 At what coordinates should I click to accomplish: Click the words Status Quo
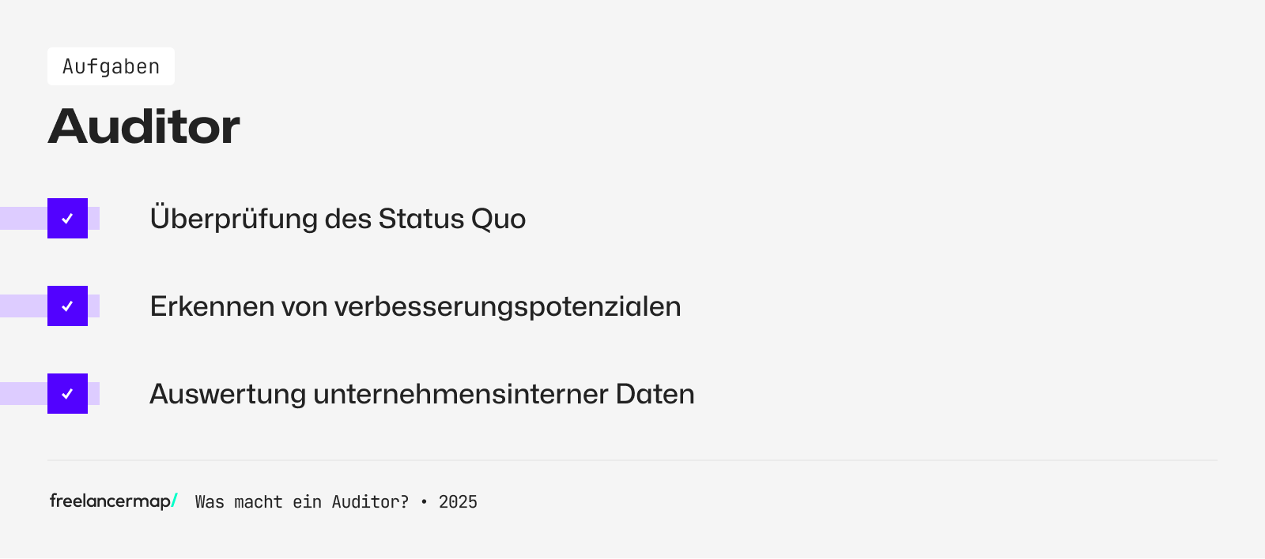tap(451, 219)
